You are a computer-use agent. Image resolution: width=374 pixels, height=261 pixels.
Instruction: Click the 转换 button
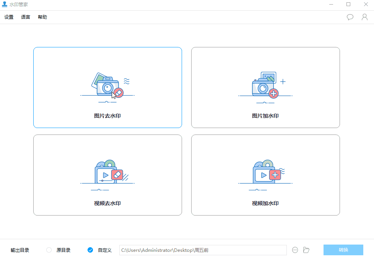[343, 250]
